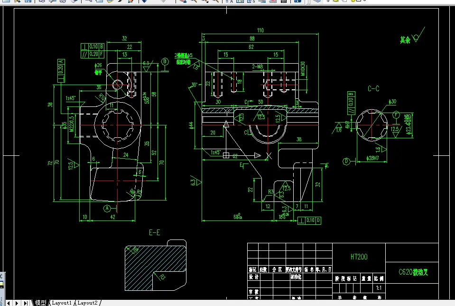Select the HT200 material text
This screenshot has height=306, width=455.
tap(359, 257)
